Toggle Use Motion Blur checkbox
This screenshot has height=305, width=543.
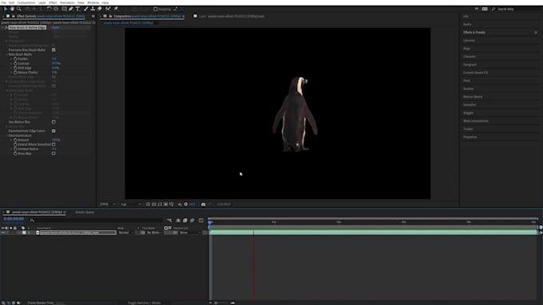tap(54, 122)
